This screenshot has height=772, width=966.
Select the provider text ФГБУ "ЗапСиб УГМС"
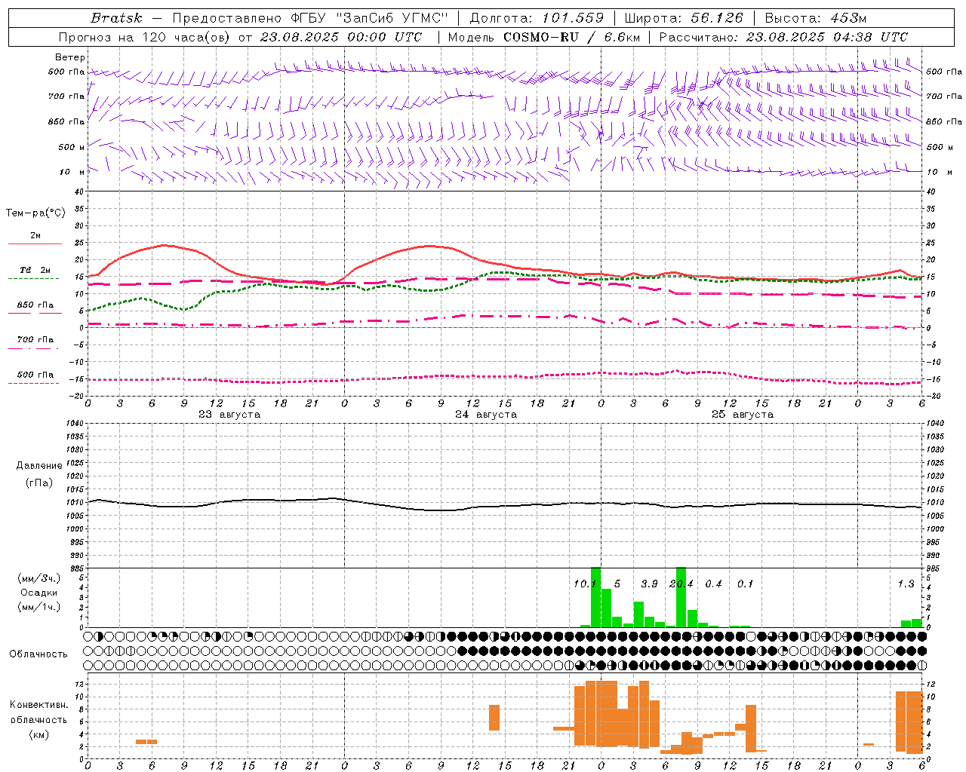tap(370, 18)
